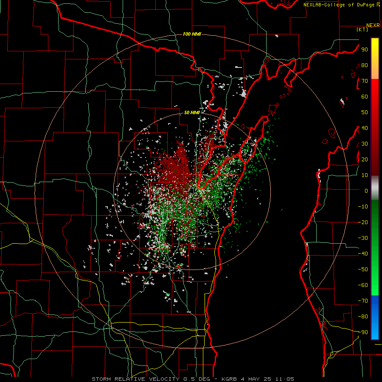
Task: Click the "-60" knot scale label
Action: pyautogui.click(x=363, y=285)
